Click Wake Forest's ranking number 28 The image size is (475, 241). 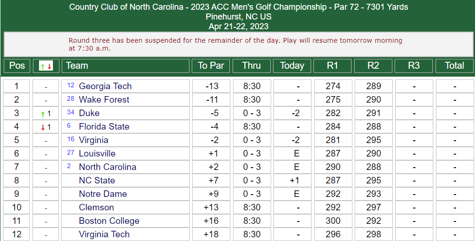(x=71, y=98)
